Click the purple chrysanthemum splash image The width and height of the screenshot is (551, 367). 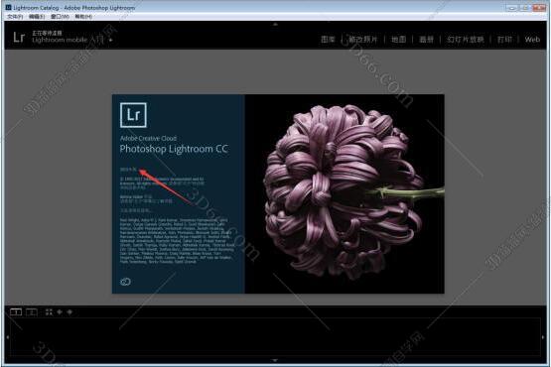(344, 193)
